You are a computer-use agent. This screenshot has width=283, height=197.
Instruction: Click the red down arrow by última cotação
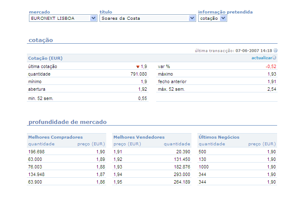click(138, 67)
